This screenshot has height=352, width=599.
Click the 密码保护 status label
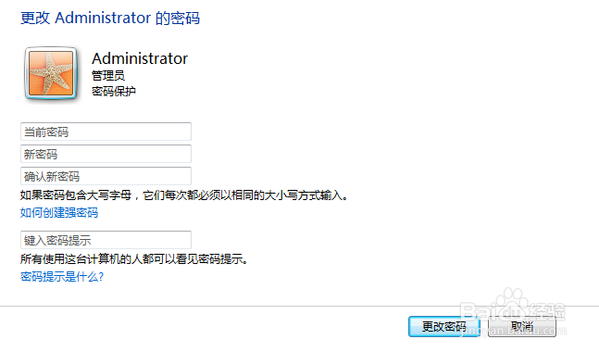[114, 92]
